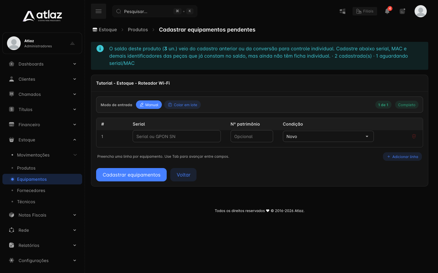The image size is (438, 273).
Task: Click the Chamados sidebar icon
Action: 12,94
